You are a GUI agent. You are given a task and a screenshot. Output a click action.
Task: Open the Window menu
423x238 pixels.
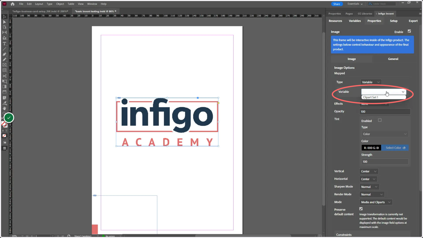coord(92,4)
